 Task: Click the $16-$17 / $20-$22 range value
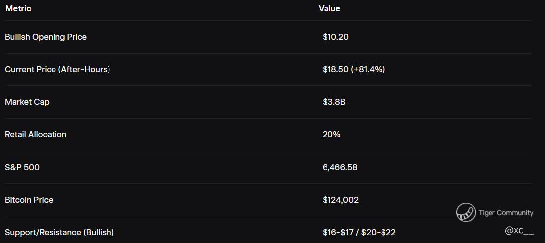coord(359,232)
